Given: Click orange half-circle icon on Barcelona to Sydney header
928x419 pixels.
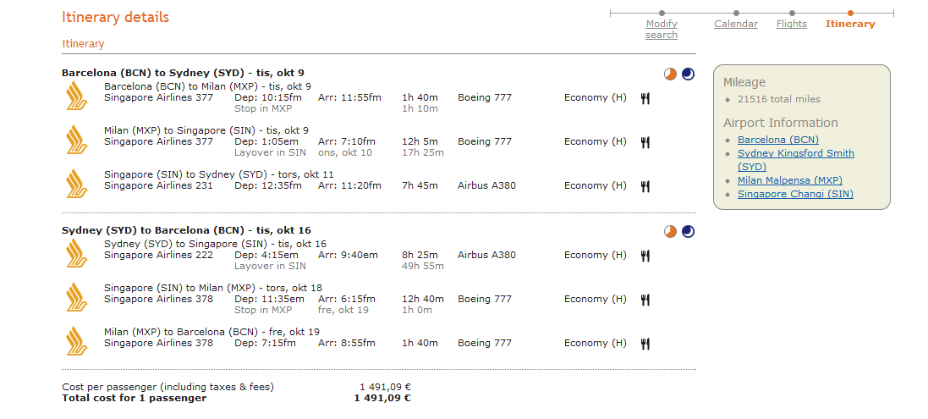Looking at the screenshot, I should coord(671,74).
